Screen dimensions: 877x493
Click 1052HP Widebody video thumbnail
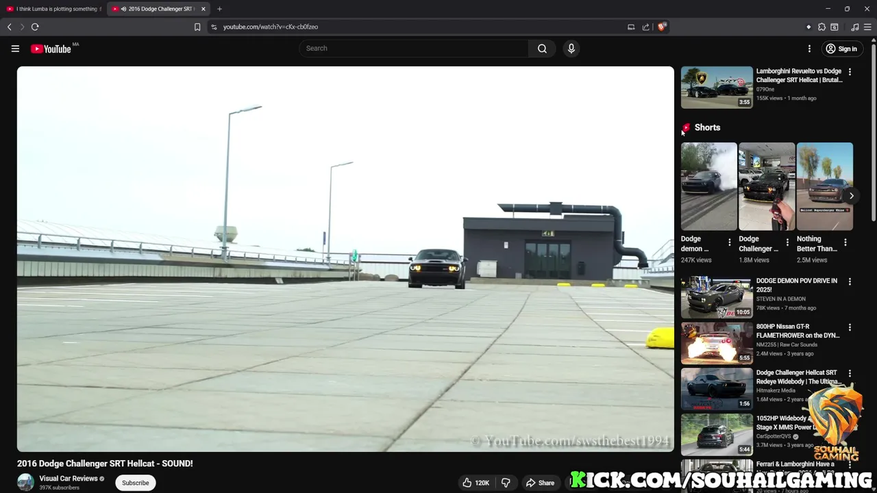click(717, 434)
